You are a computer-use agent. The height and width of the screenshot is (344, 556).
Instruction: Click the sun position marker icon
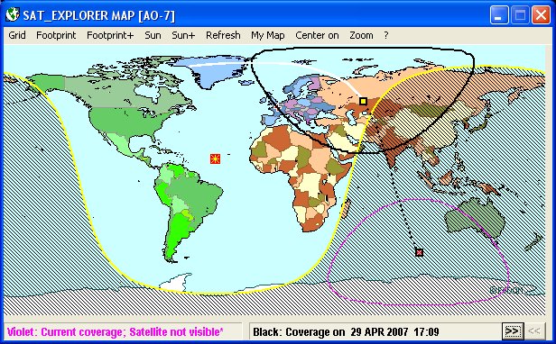(215, 158)
